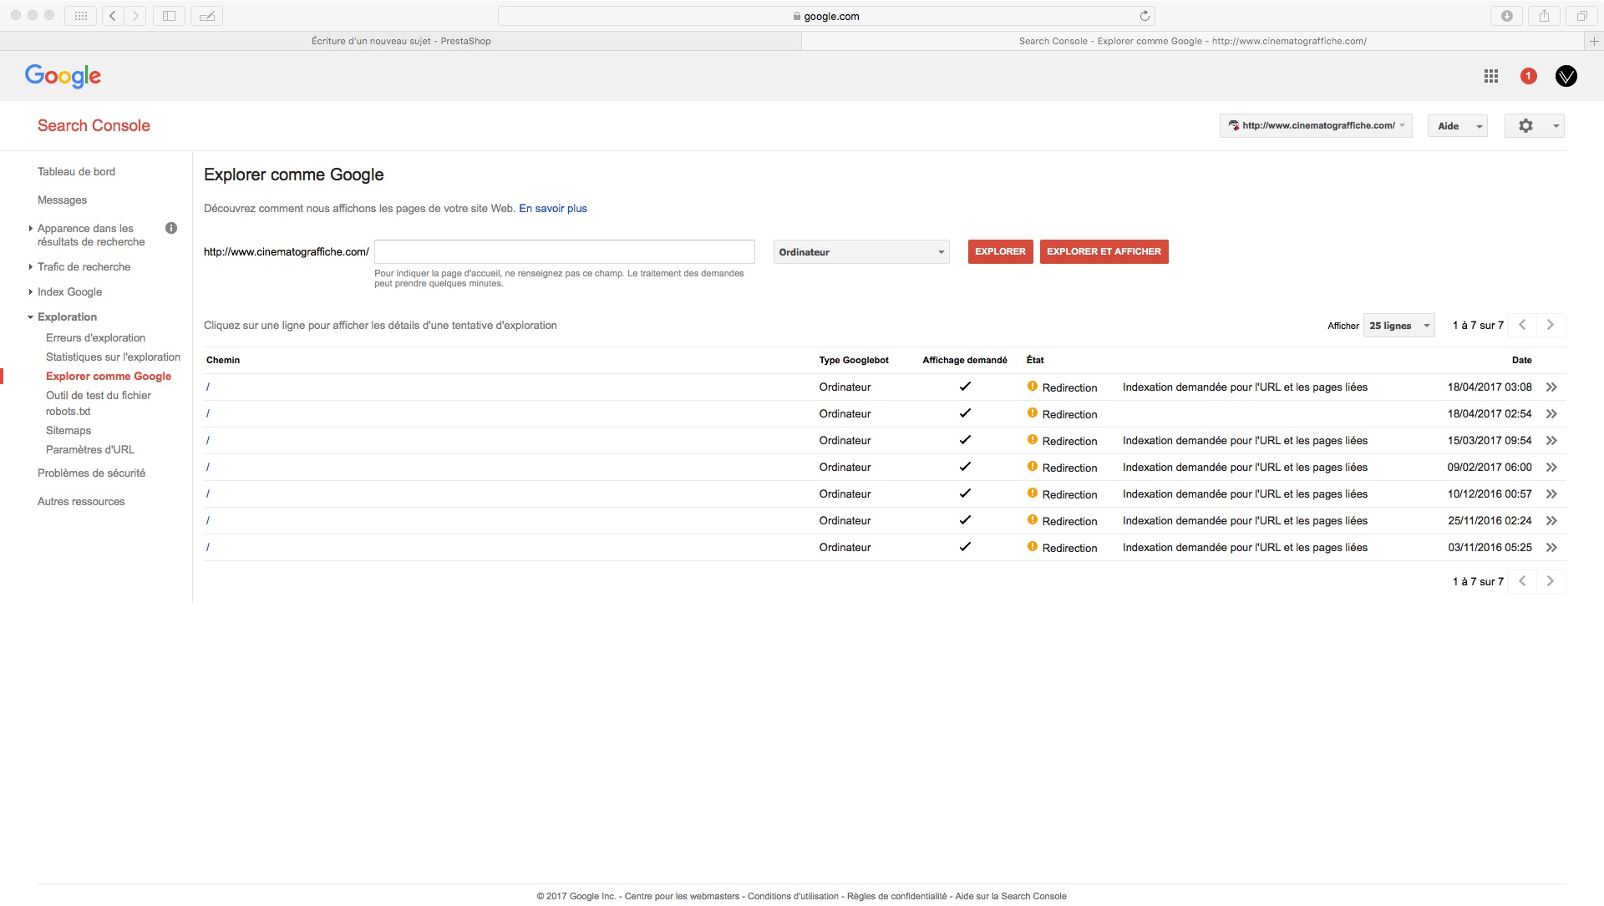This screenshot has width=1604, height=906.
Task: Show all Safari tabs overview
Action: pos(1582,16)
